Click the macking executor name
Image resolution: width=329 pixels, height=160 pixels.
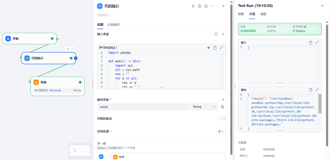pyautogui.click(x=269, y=156)
